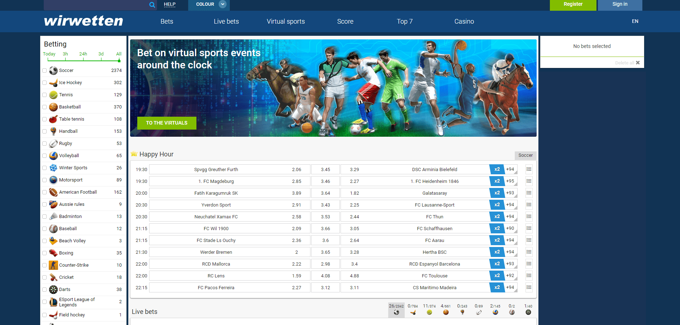
Task: Open the Score menu item
Action: coord(345,21)
